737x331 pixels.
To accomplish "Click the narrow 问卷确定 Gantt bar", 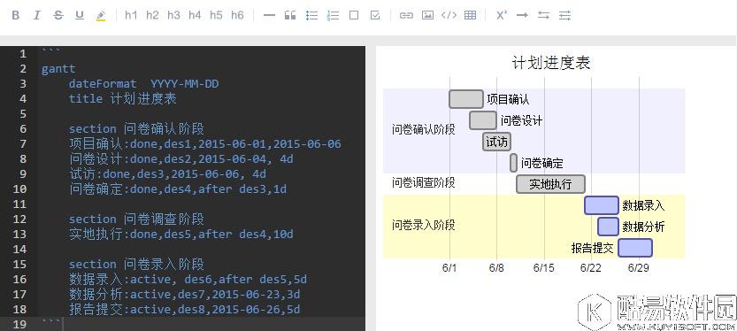I will [513, 163].
